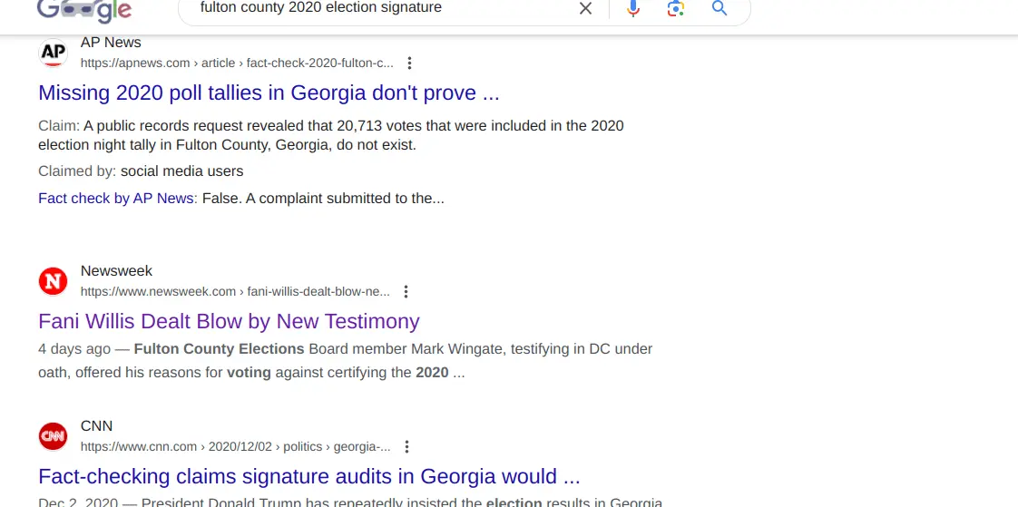Click the CNN favicon
The image size is (1018, 507).
click(54, 436)
